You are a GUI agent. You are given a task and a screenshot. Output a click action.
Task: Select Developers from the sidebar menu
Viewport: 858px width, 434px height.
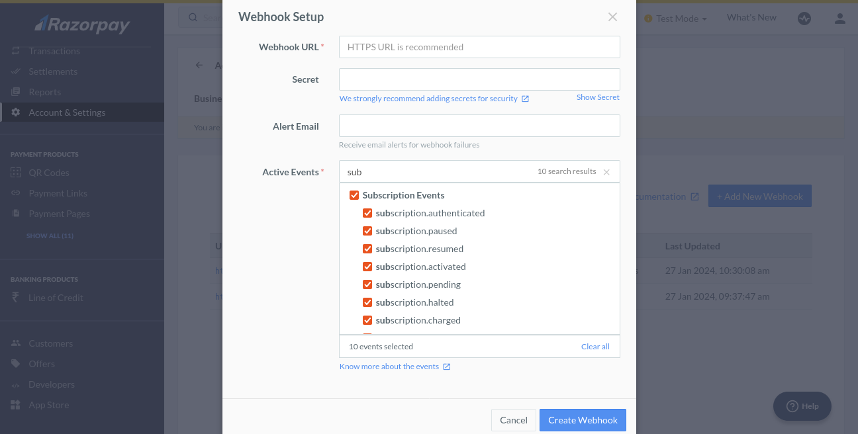tap(50, 384)
